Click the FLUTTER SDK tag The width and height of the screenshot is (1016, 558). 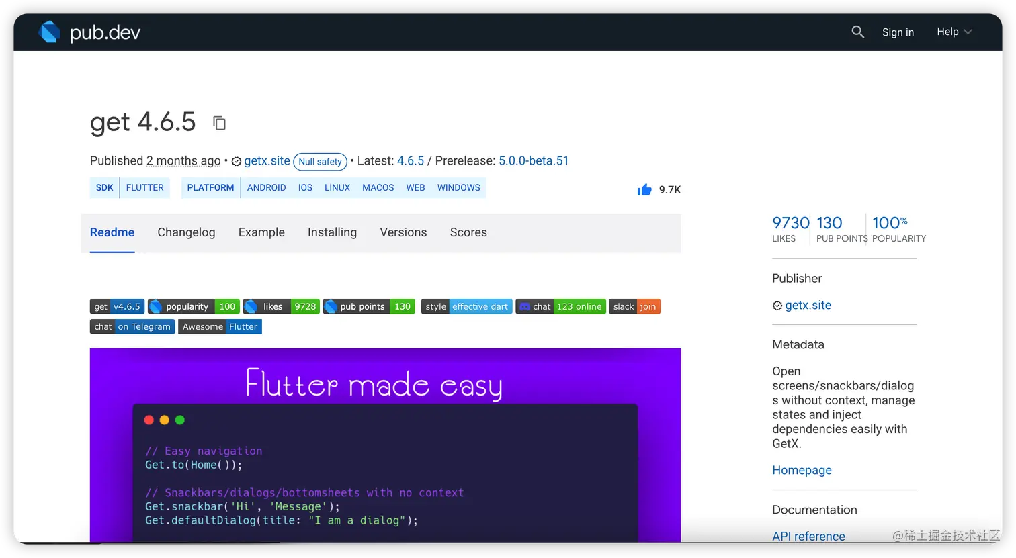point(144,188)
